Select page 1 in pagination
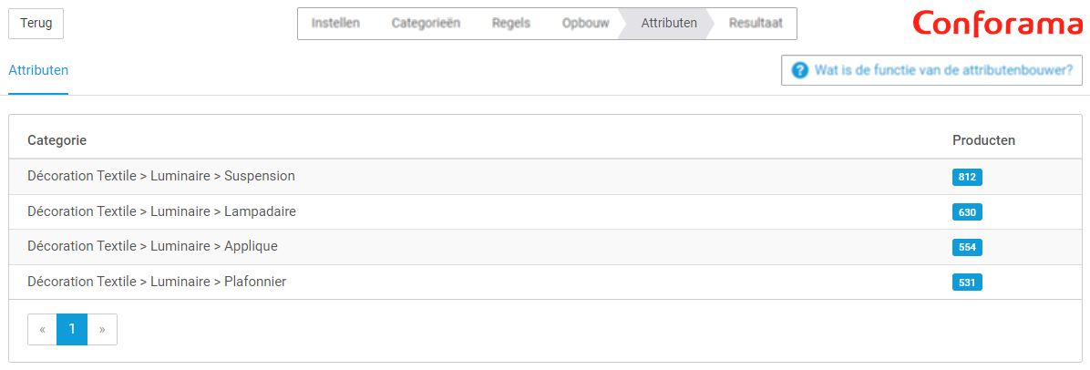The width and height of the screenshot is (1090, 370). (72, 330)
